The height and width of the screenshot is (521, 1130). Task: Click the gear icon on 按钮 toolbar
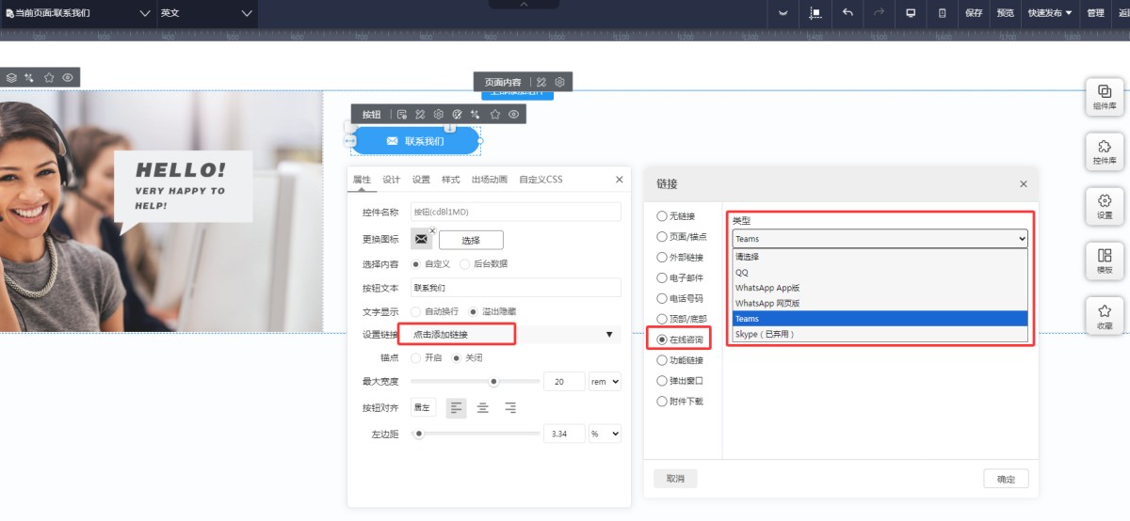438,115
